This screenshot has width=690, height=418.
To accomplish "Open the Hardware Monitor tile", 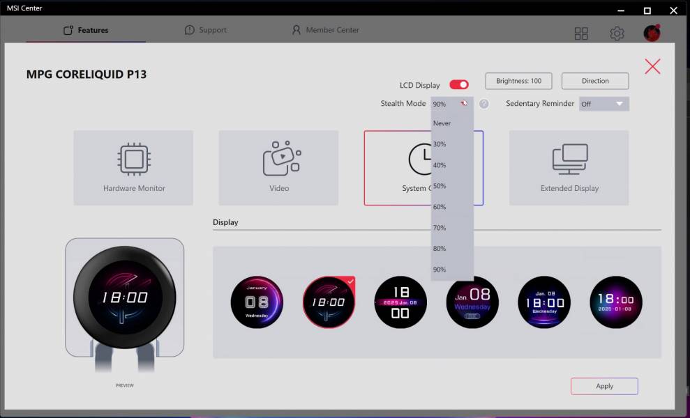I will (x=133, y=167).
